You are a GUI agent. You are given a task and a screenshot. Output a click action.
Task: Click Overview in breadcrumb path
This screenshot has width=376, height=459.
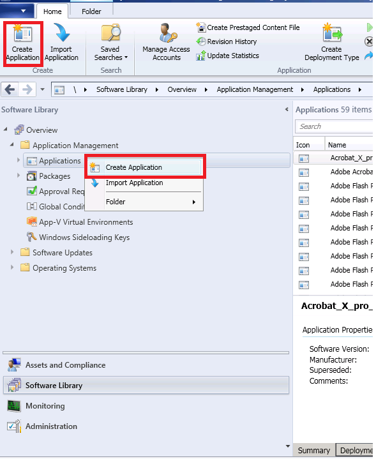(x=182, y=89)
